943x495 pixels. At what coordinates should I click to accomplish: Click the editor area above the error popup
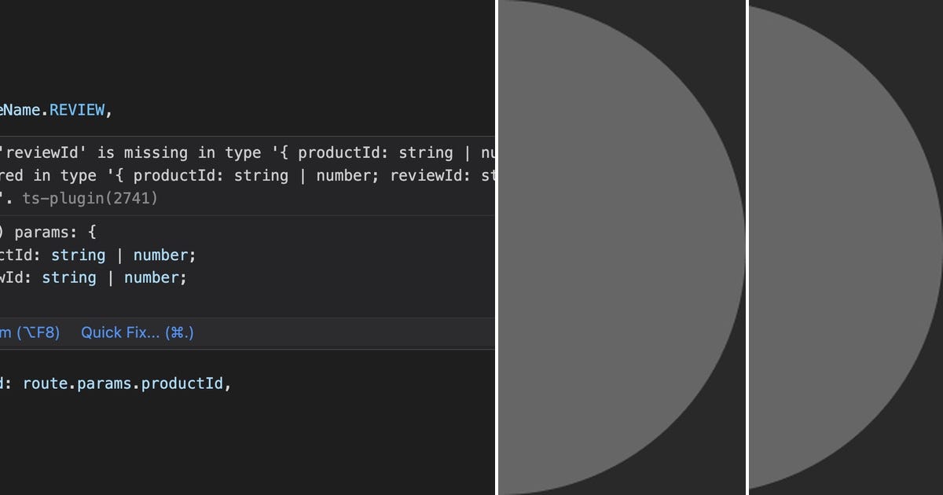click(236, 55)
